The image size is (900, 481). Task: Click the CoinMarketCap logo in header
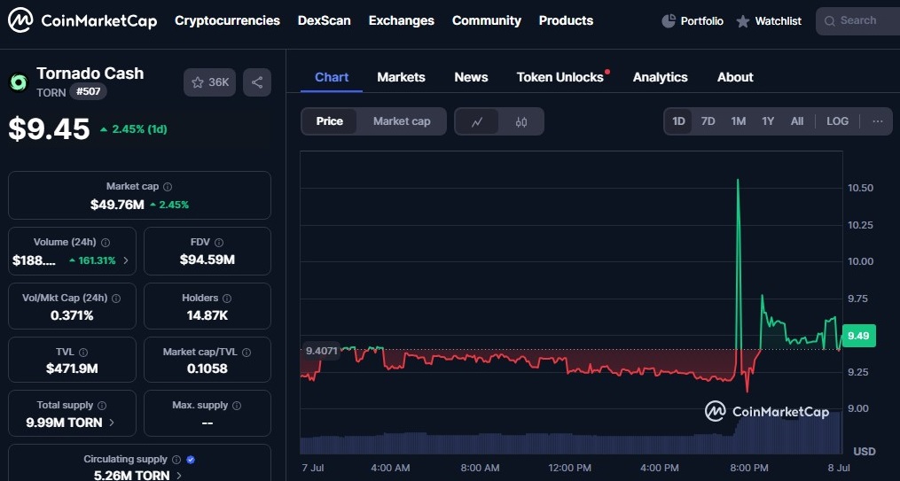tap(82, 21)
